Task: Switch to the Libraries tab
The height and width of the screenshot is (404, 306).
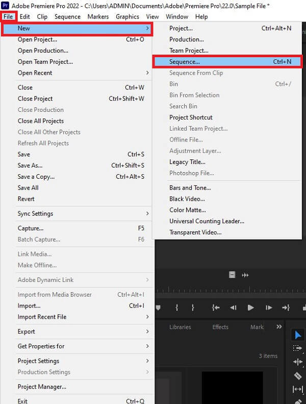Action: [x=180, y=327]
